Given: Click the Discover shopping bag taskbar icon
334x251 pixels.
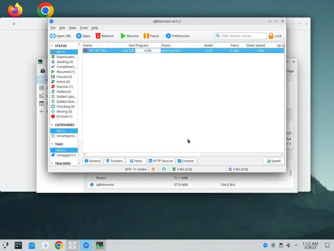Looking at the screenshot, I should click(x=32, y=245).
